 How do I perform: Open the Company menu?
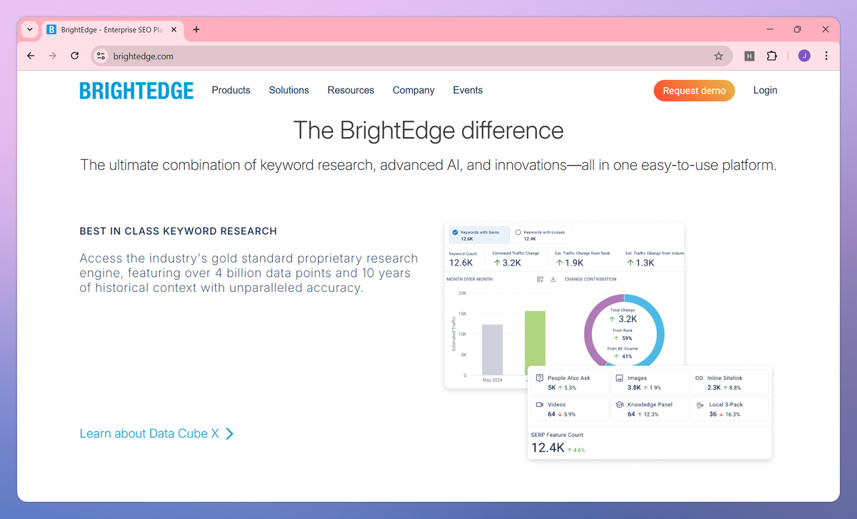click(414, 90)
